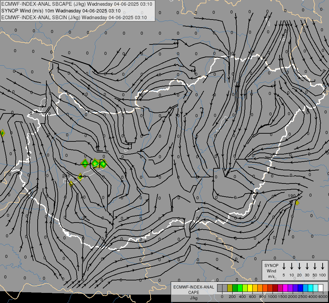Click the '100' speed label in the wind legend
Viewport: 329px width, 303px height.
point(323,275)
